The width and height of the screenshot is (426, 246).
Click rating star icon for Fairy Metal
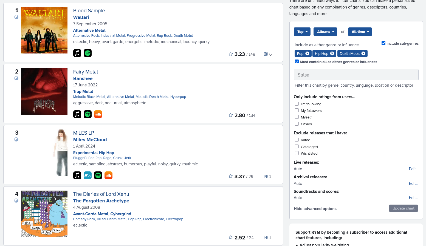(231, 115)
